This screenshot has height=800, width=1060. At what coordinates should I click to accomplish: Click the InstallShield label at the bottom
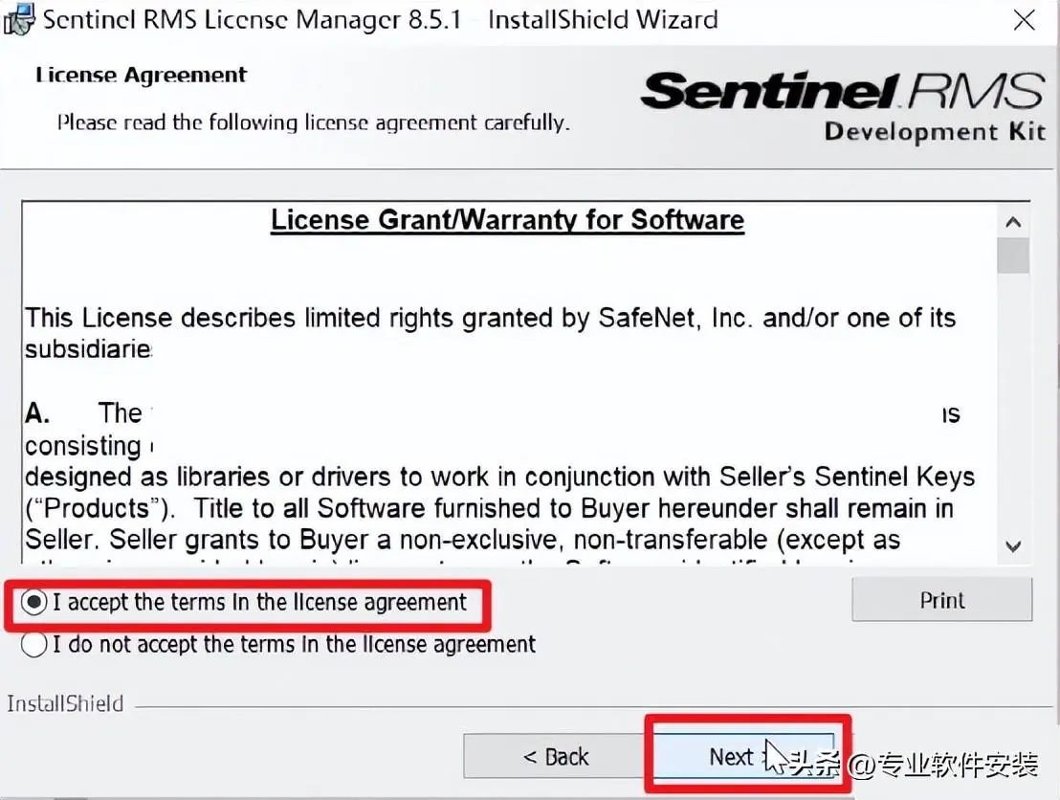pyautogui.click(x=65, y=704)
